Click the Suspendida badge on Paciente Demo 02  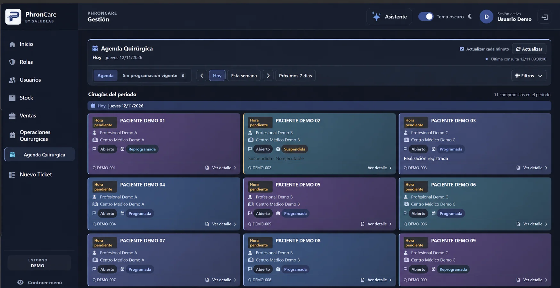click(x=294, y=149)
